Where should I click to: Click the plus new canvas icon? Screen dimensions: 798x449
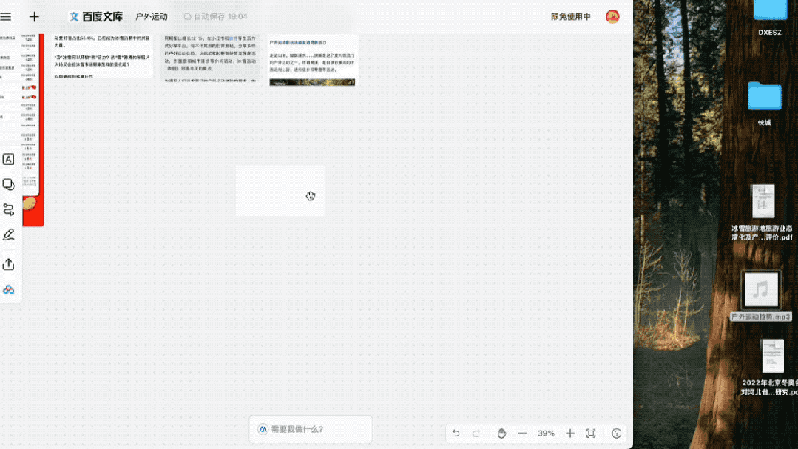tap(34, 17)
